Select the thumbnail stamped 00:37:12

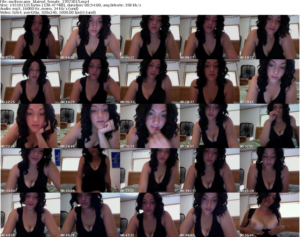[150, 170]
